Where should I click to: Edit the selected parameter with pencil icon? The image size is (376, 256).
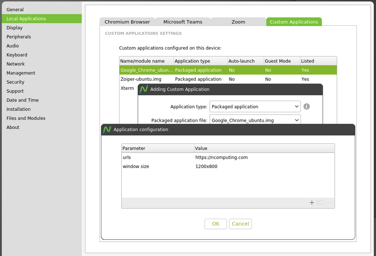(x=320, y=203)
